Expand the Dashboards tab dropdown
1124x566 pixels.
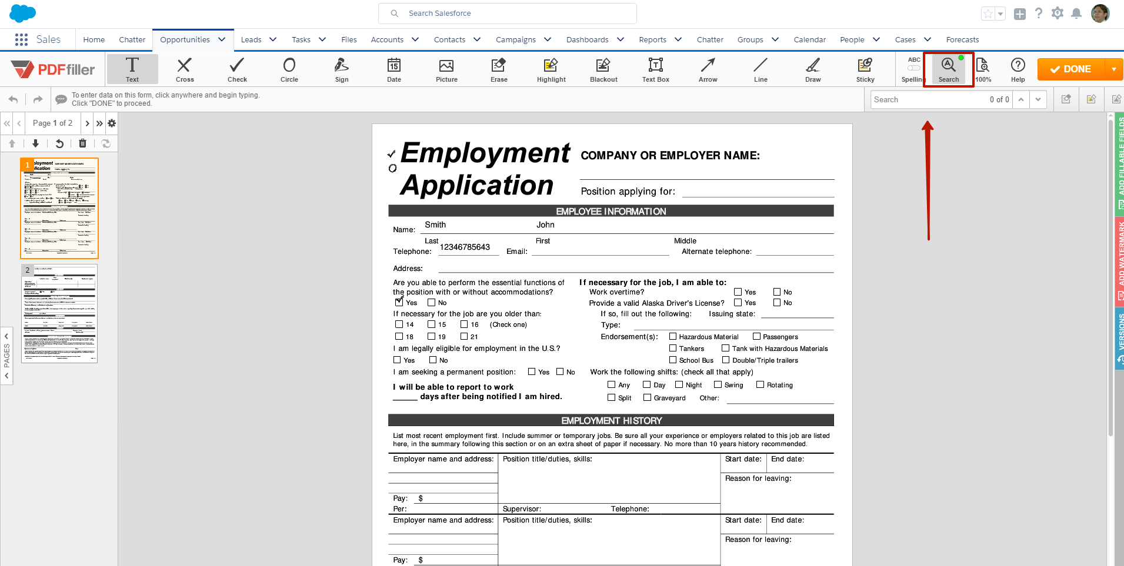pyautogui.click(x=621, y=39)
